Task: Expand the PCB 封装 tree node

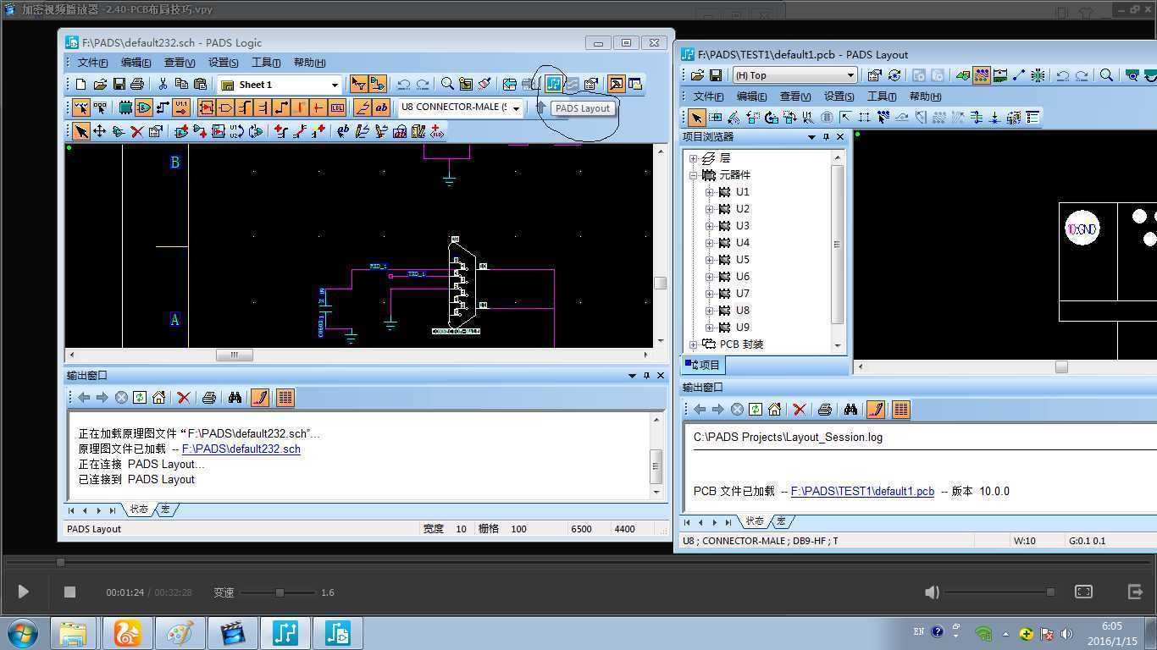Action: 694,344
